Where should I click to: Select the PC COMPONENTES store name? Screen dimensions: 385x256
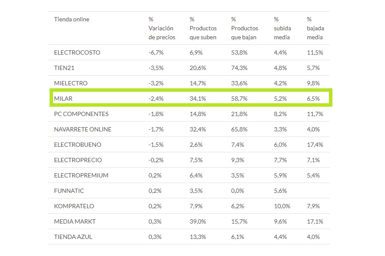coord(81,114)
